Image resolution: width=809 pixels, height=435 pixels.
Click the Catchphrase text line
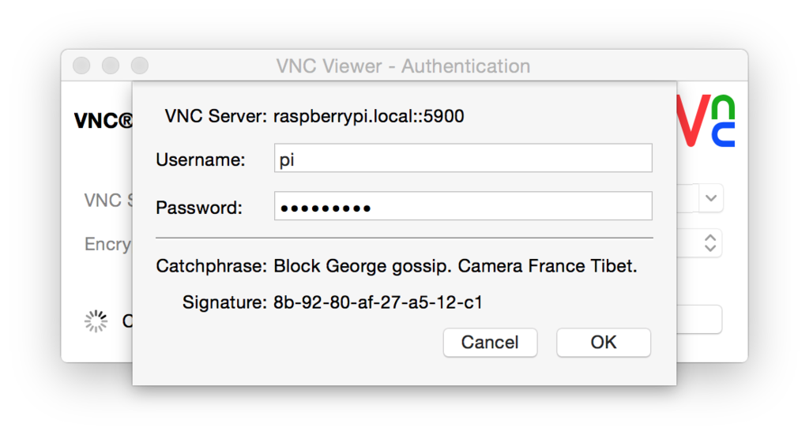[x=397, y=266]
